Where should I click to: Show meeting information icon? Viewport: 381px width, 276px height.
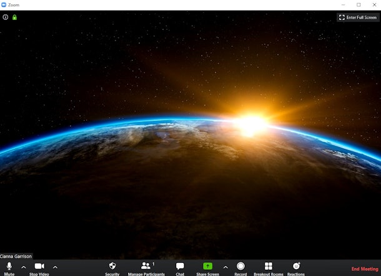[x=6, y=17]
